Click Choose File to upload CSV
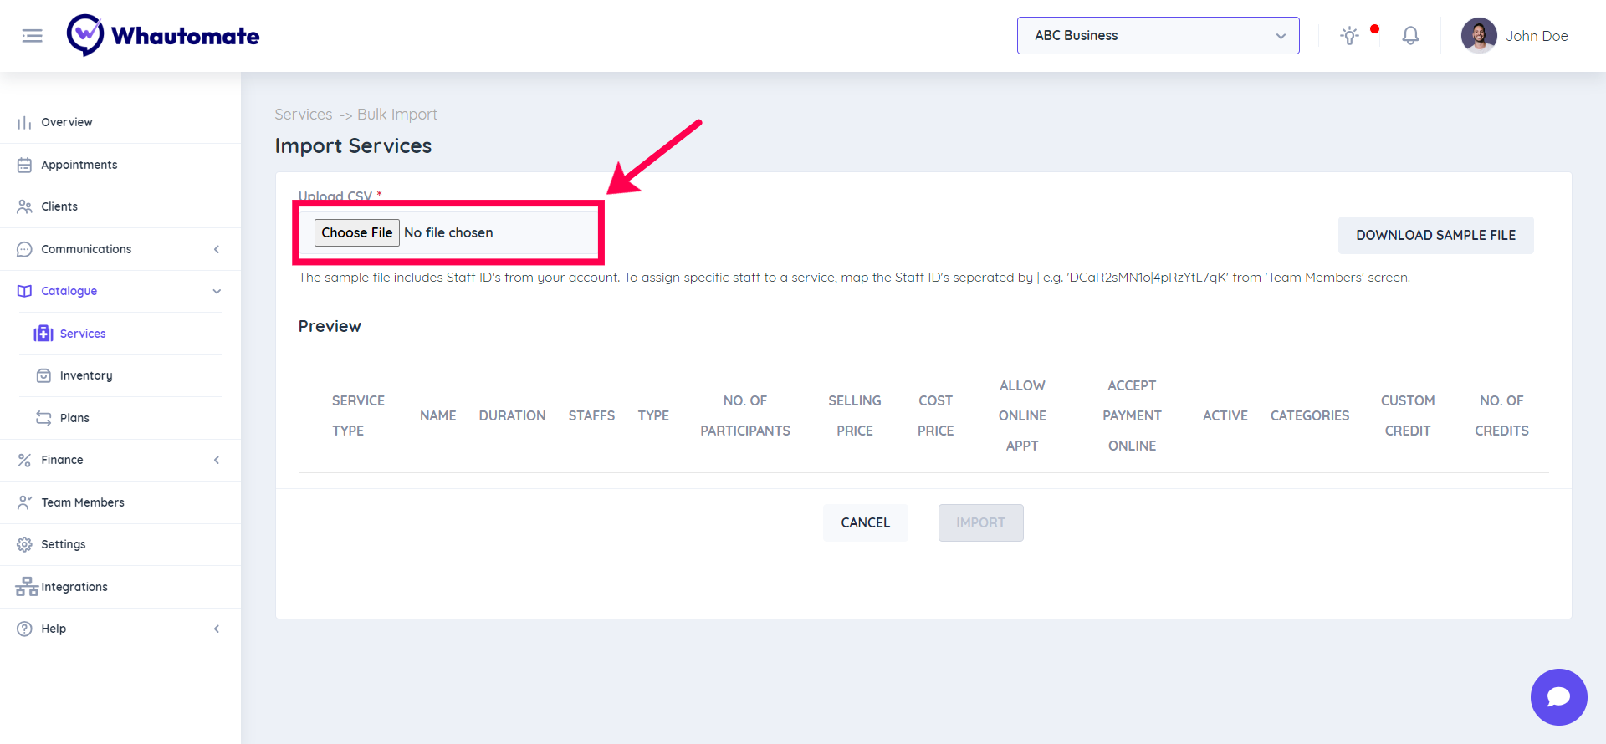 click(x=356, y=232)
